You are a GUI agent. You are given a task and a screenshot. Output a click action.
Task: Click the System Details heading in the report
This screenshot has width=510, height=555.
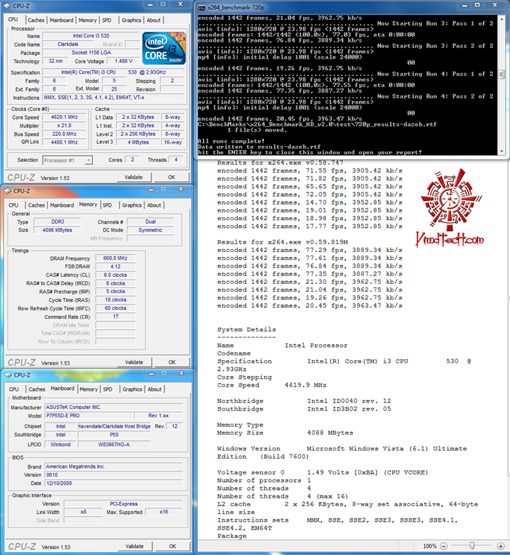point(246,330)
